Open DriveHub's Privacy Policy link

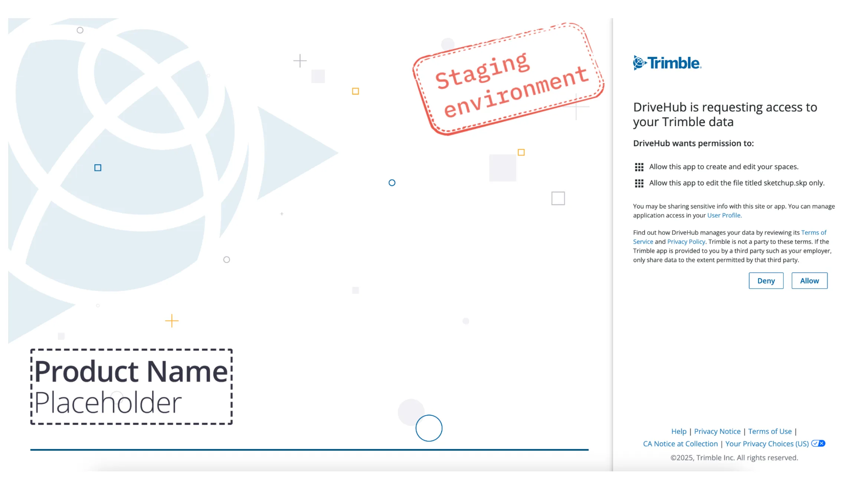(686, 242)
